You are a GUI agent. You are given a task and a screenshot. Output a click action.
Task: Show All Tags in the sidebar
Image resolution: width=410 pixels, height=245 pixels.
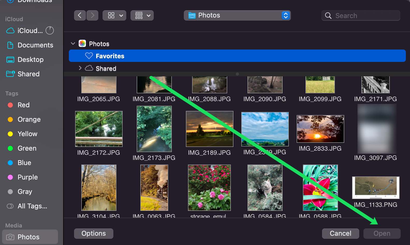32,206
